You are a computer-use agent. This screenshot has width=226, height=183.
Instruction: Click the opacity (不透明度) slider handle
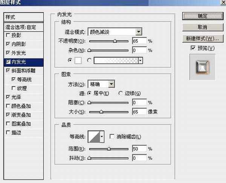(x=115, y=41)
